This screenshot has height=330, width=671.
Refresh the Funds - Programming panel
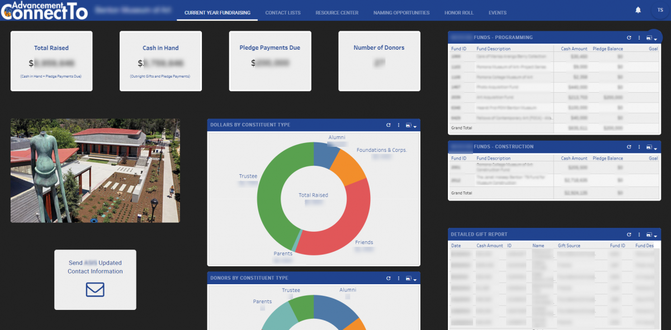629,37
